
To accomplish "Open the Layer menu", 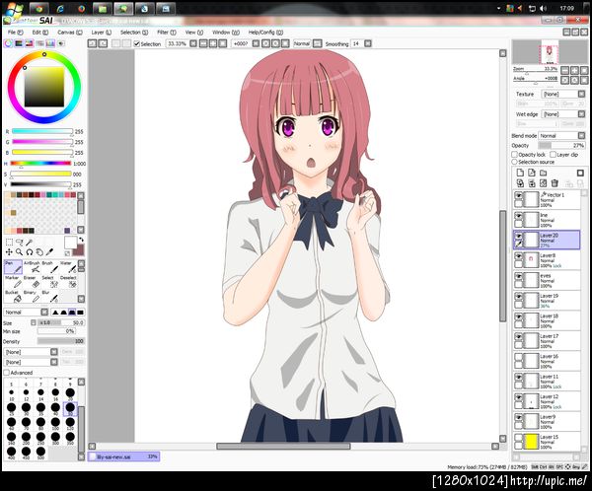I will tap(102, 33).
